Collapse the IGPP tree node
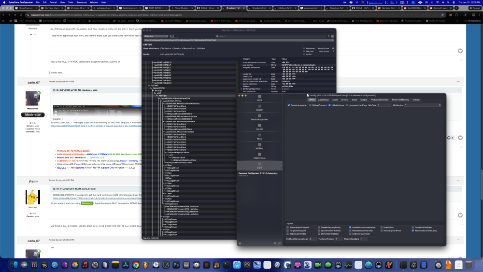This screenshot has height=272, width=483. pos(156,93)
